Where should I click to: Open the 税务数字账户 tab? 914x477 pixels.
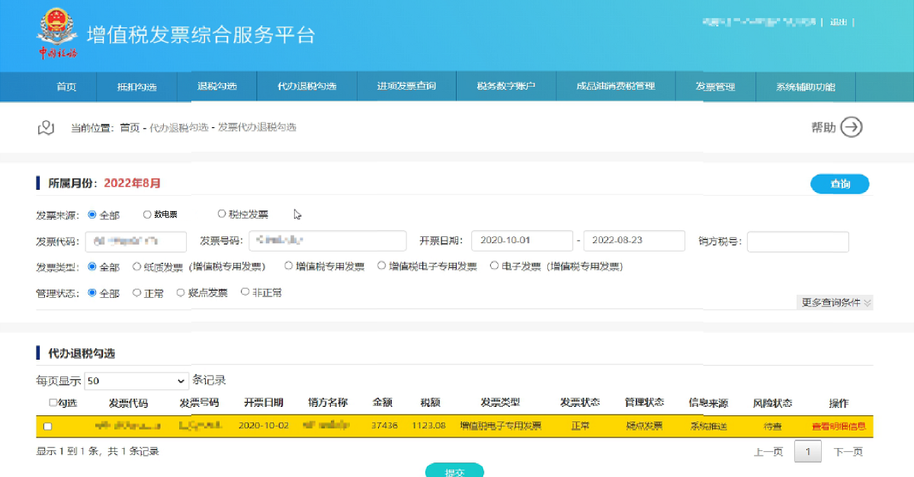click(x=506, y=86)
